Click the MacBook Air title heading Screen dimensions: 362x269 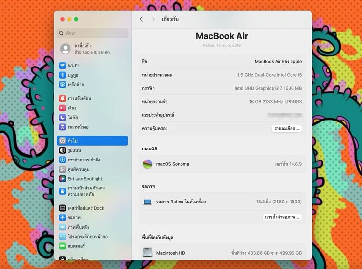pyautogui.click(x=222, y=36)
